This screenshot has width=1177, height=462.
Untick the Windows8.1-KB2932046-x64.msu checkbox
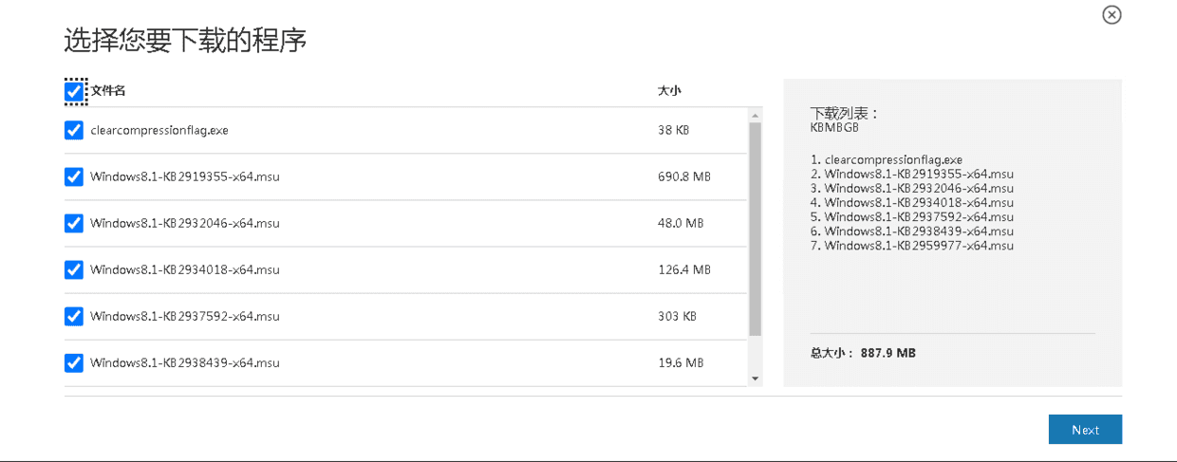pos(74,223)
